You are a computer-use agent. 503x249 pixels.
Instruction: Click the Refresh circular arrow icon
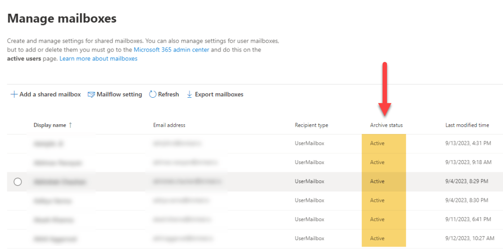point(152,94)
